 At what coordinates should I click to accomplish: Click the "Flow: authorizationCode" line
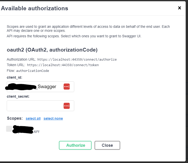[28, 71]
